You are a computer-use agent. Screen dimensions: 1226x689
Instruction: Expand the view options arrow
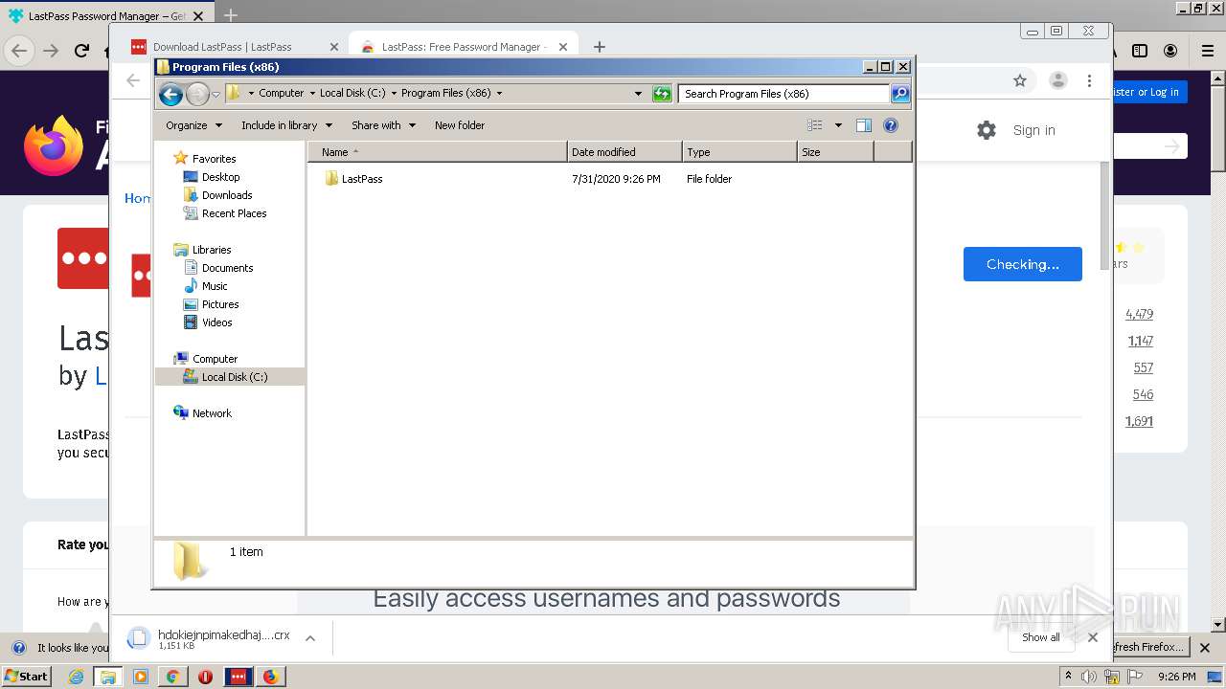point(838,125)
